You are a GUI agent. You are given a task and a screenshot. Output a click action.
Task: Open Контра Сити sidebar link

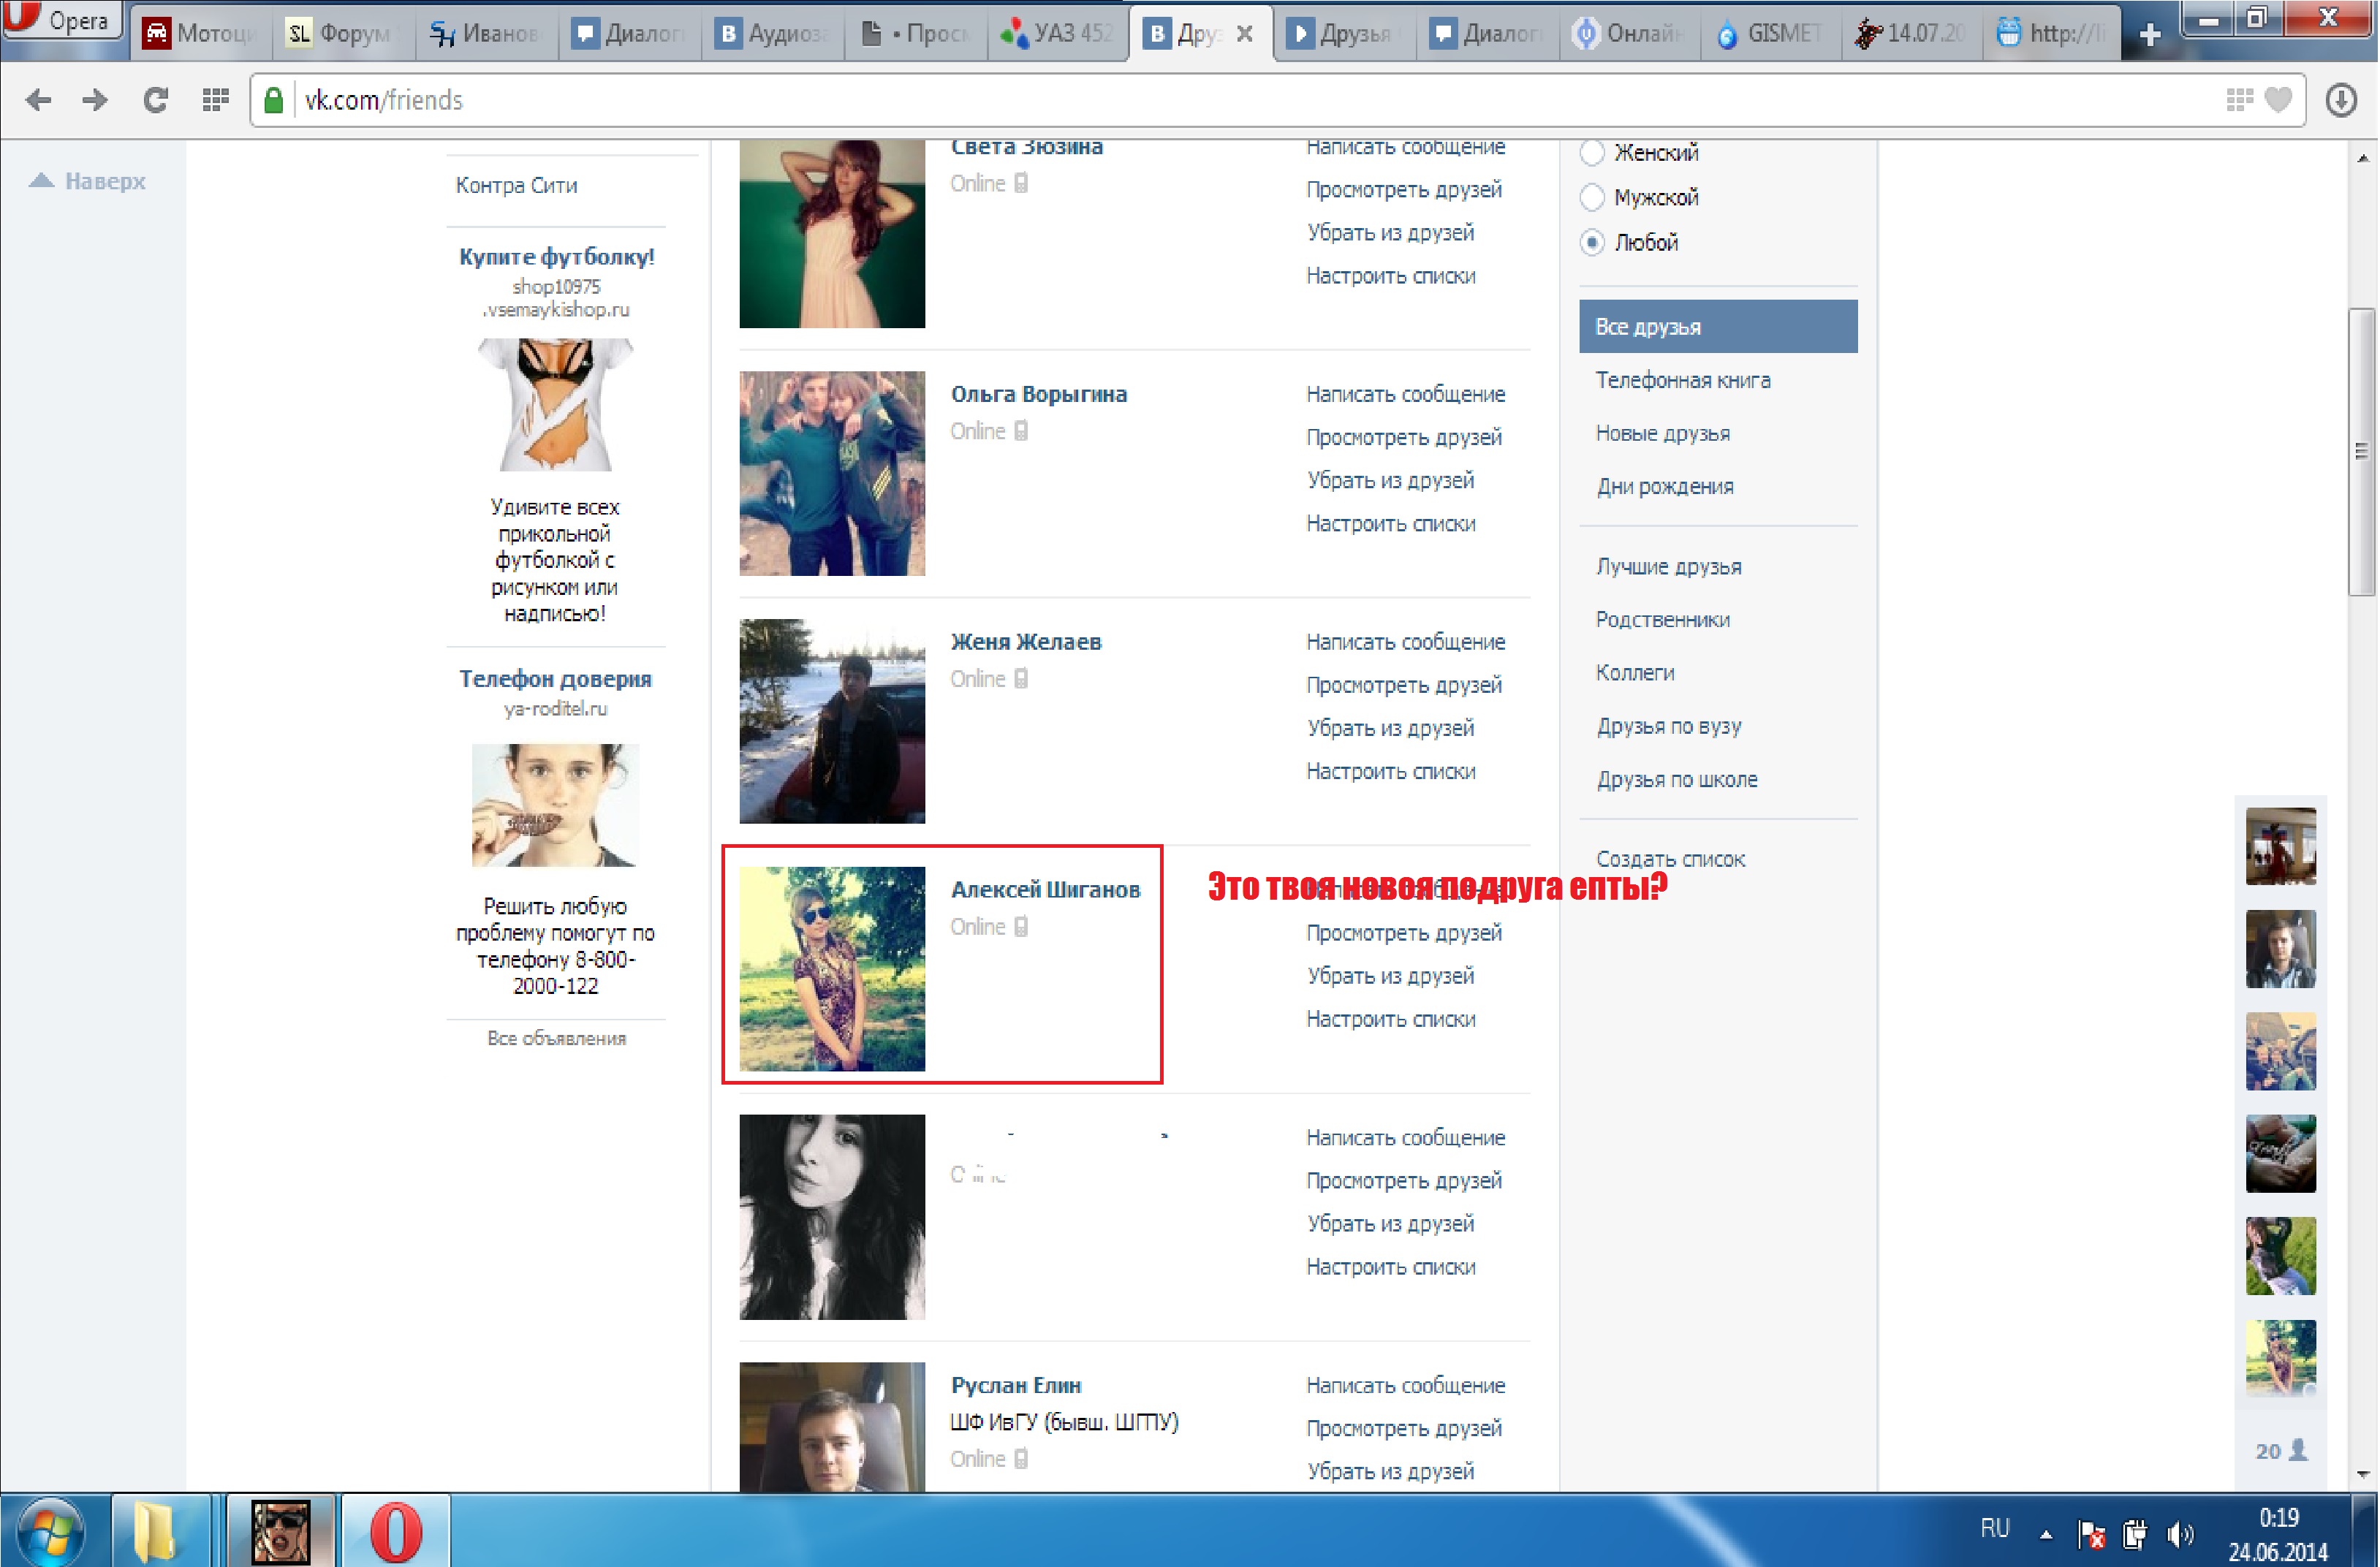516,185
